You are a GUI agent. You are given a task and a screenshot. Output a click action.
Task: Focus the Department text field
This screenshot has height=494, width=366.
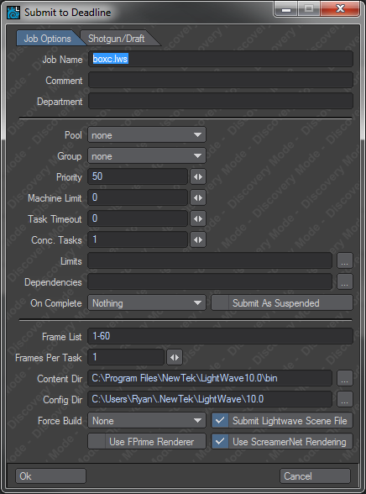tap(221, 101)
